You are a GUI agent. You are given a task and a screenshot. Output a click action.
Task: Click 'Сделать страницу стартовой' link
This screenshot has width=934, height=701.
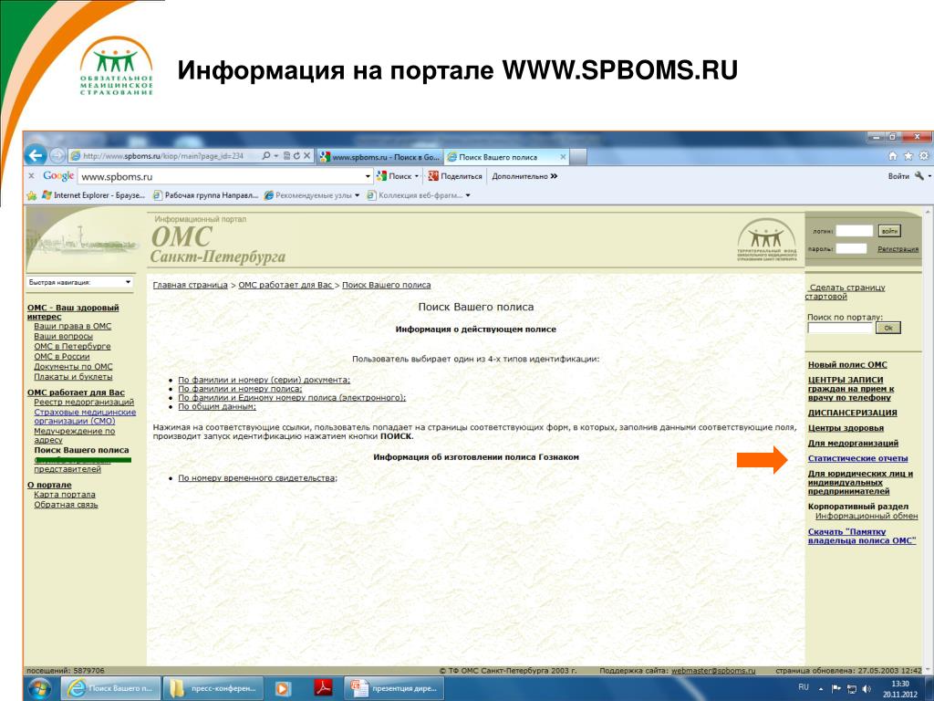pyautogui.click(x=846, y=291)
